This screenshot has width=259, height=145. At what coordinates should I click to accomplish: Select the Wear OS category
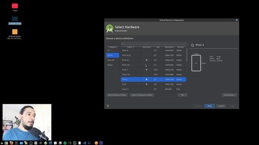tap(113, 60)
